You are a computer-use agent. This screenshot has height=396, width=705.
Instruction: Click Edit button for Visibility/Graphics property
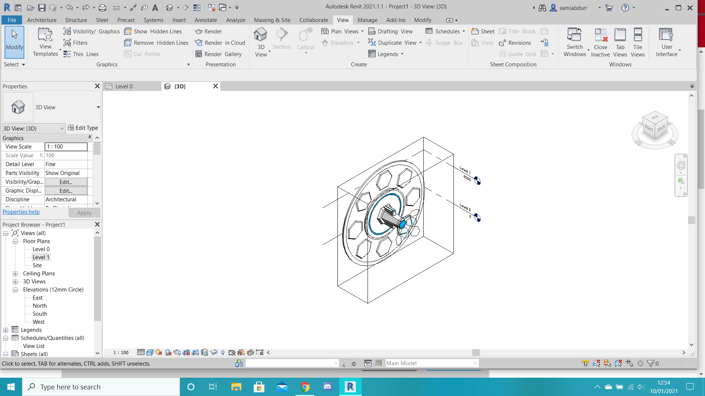coord(66,182)
